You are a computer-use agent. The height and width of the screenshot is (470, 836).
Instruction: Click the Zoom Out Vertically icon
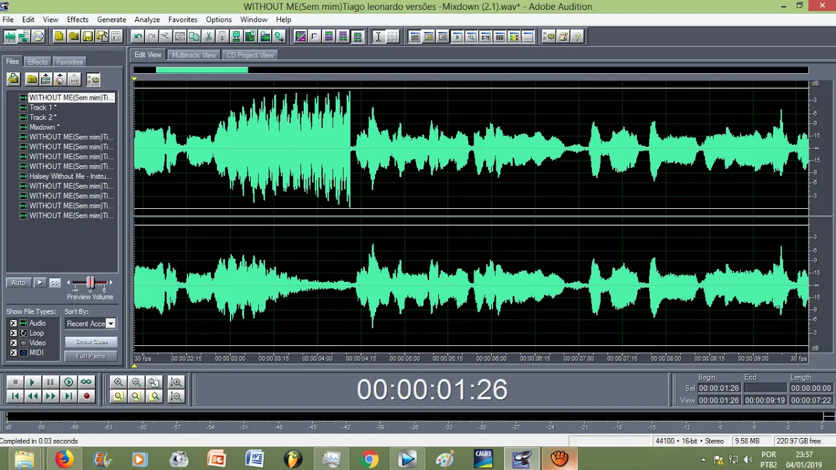[176, 396]
